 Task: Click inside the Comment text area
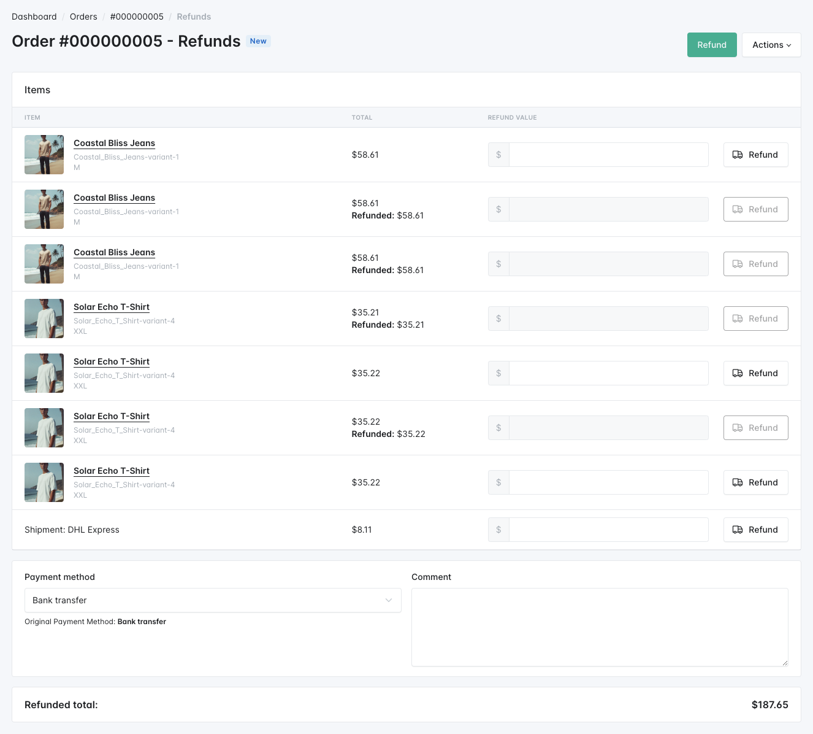(599, 627)
